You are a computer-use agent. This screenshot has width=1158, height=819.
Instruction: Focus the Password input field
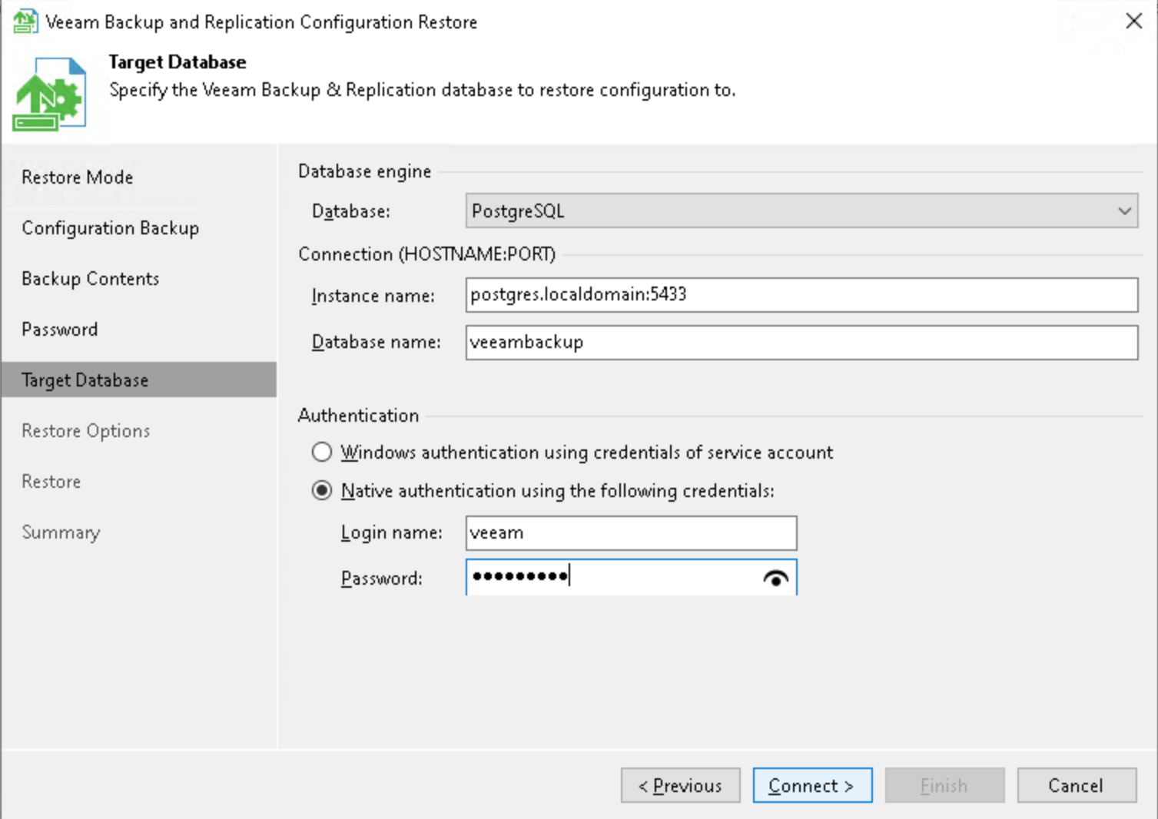[631, 577]
